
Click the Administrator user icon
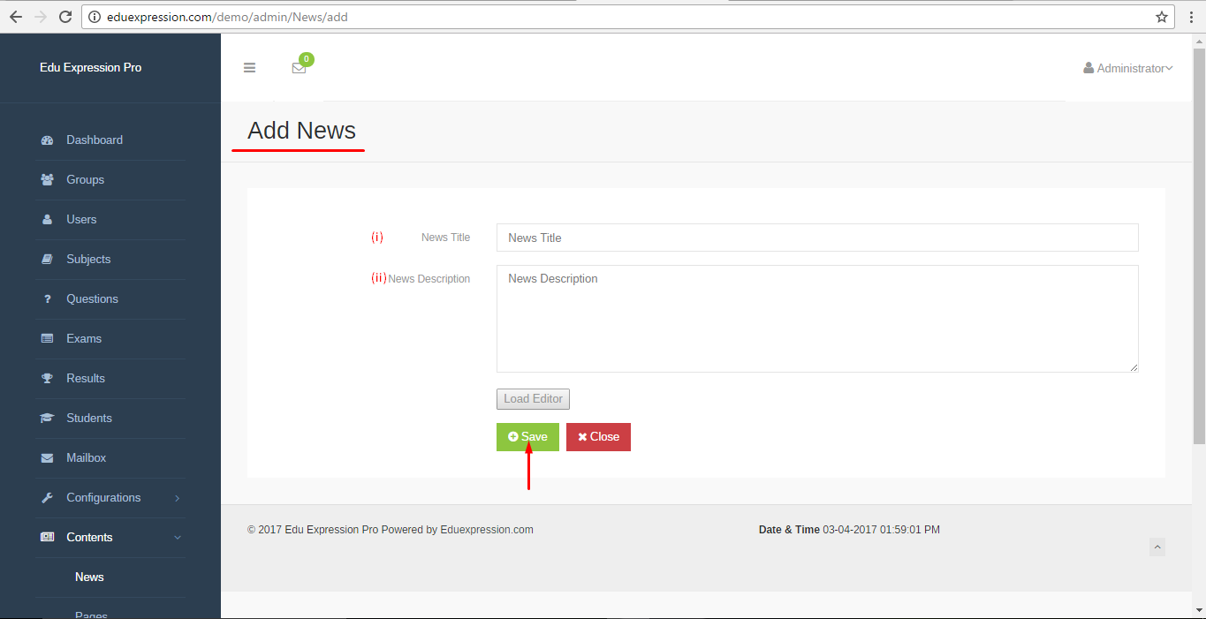point(1088,68)
